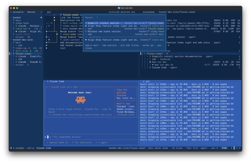Viewport: 251px width, 163px height.
Task: Switch to tab 1 in status bar
Action: (231, 148)
